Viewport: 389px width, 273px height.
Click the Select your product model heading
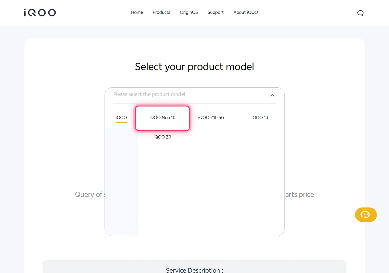click(194, 67)
